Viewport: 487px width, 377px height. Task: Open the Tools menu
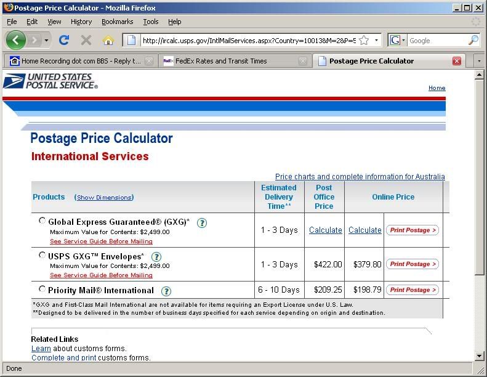point(151,22)
